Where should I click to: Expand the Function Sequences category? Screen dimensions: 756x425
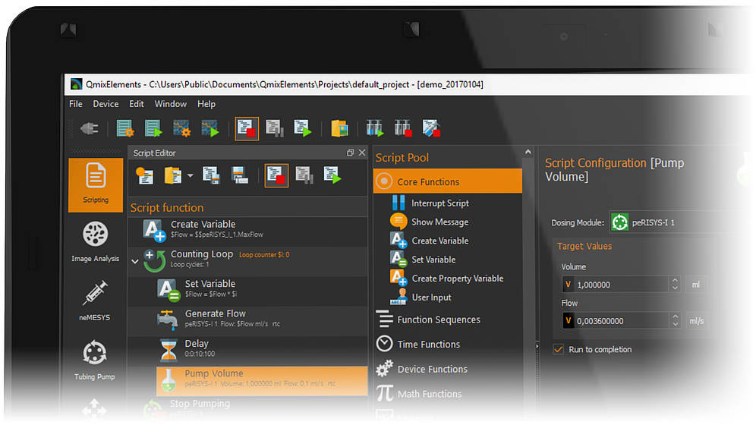[438, 320]
